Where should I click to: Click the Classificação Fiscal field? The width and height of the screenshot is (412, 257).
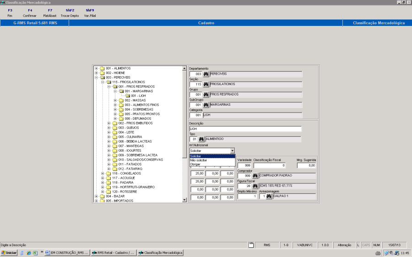(x=270, y=166)
